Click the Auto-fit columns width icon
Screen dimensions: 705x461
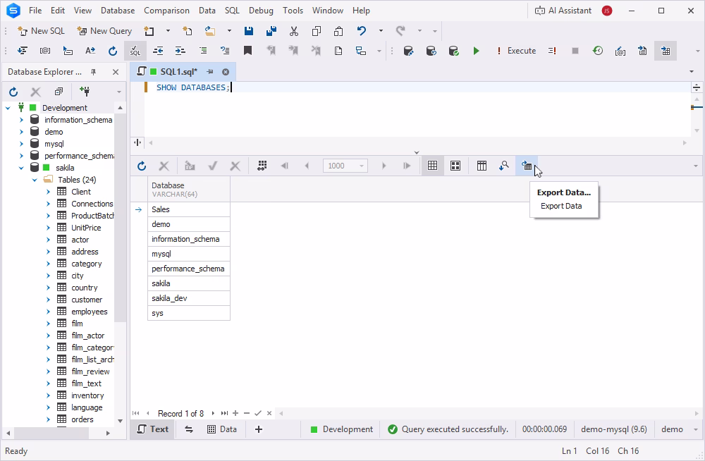point(262,166)
